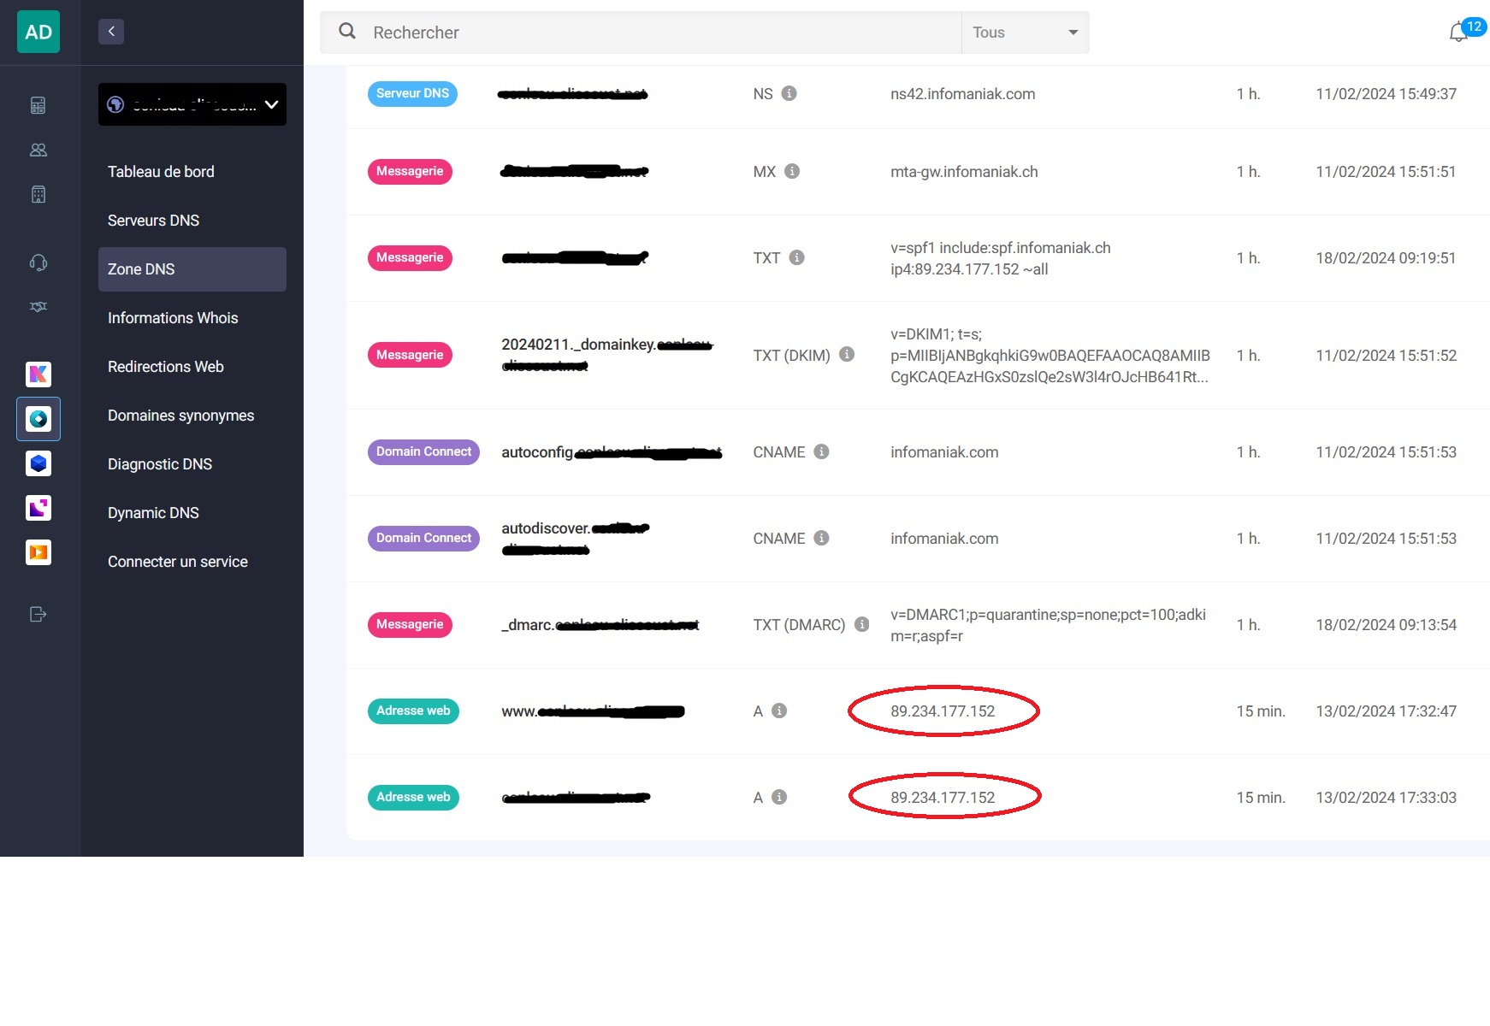
Task: Collapse the sidebar with the back chevron
Action: pos(111,32)
